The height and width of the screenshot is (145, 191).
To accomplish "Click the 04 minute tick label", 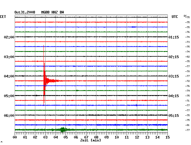I will [x=56, y=137].
